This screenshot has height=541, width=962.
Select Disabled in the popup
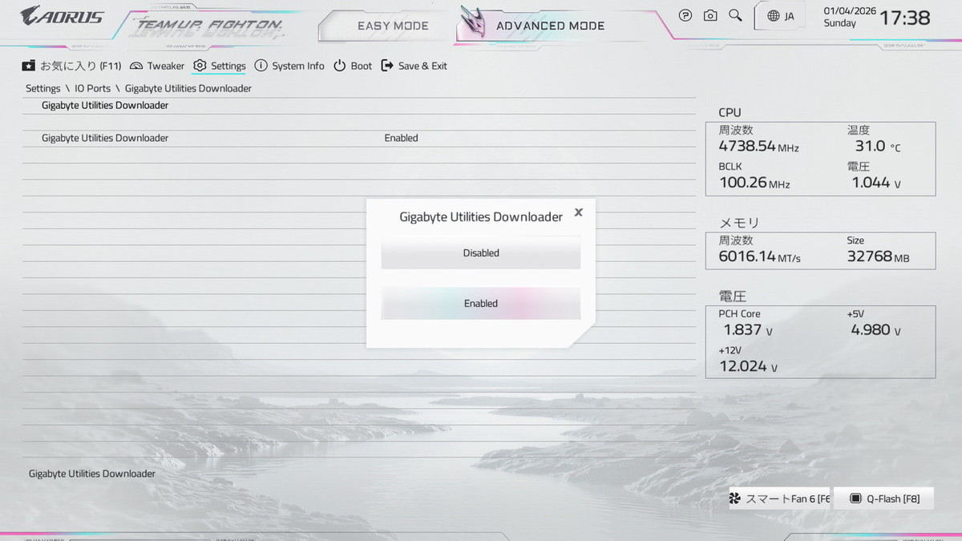481,253
